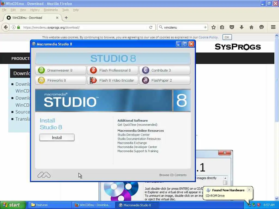Click Browse CD Contents link
The image size is (279, 209).
173,175
